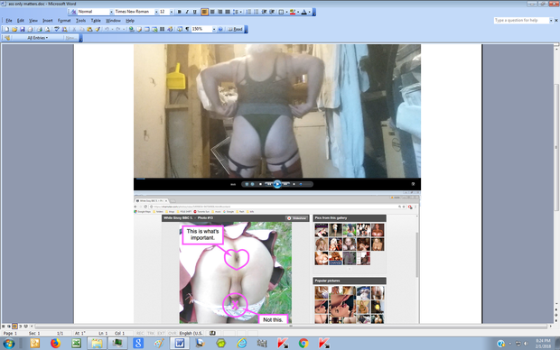560x350 pixels.
Task: Click the Font Color icon
Action: pyautogui.click(x=303, y=12)
